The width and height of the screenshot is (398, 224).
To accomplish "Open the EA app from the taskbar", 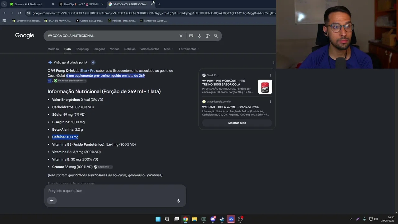I will (231, 219).
